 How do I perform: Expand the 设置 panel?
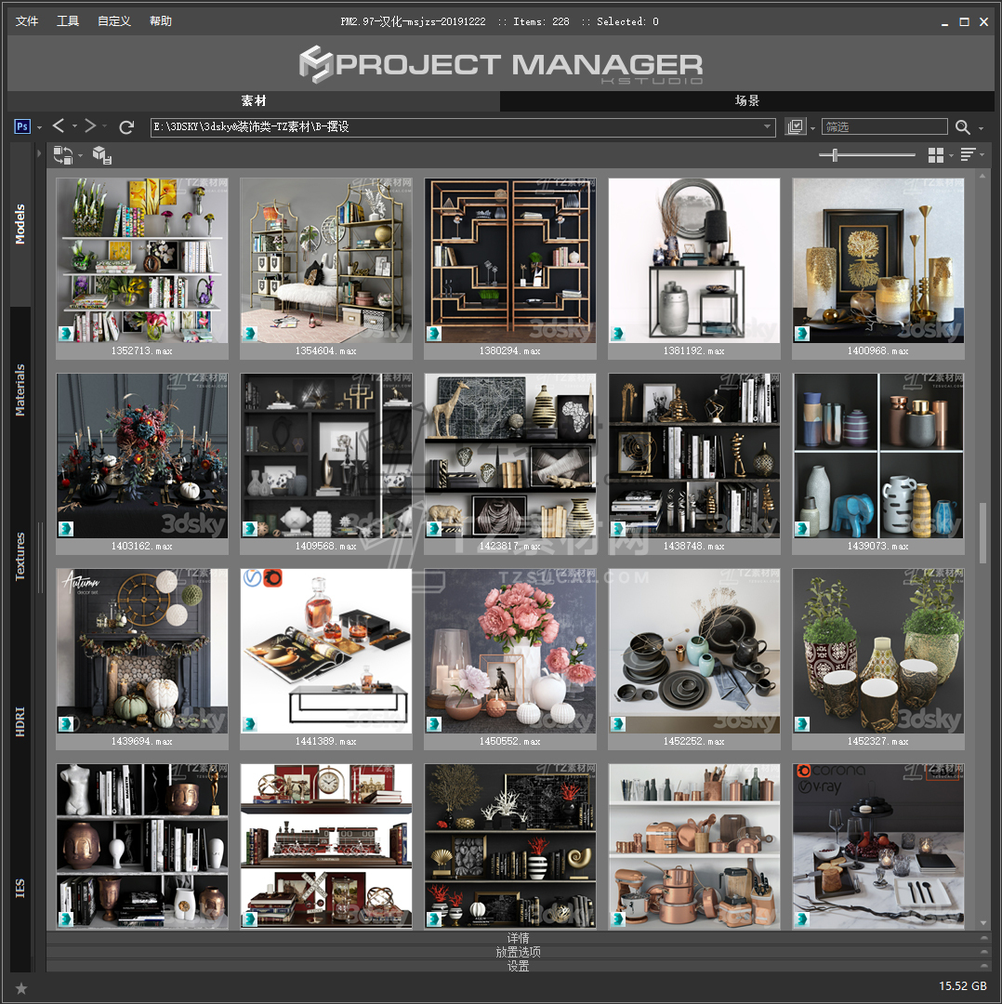tap(518, 966)
